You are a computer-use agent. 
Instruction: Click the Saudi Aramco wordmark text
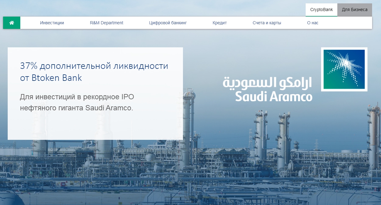pos(268,89)
